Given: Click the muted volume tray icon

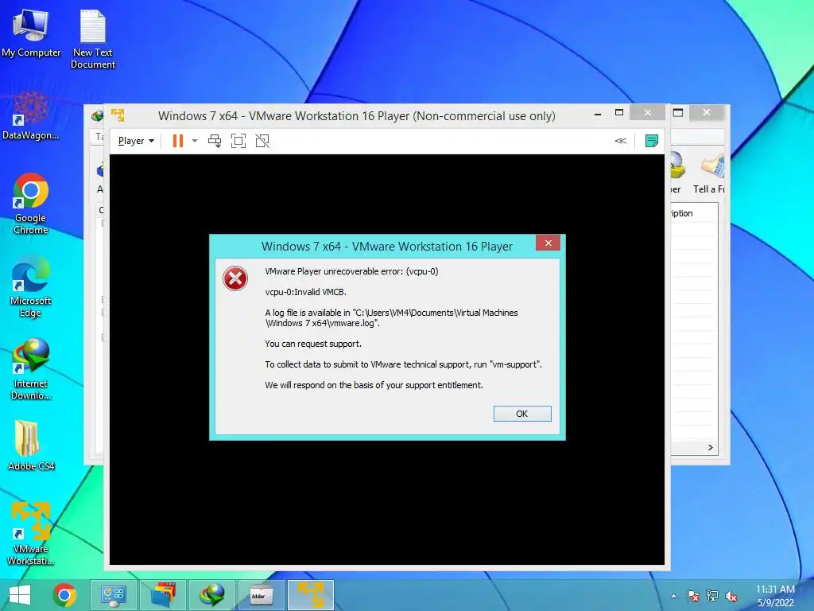Looking at the screenshot, I should pyautogui.click(x=731, y=596).
